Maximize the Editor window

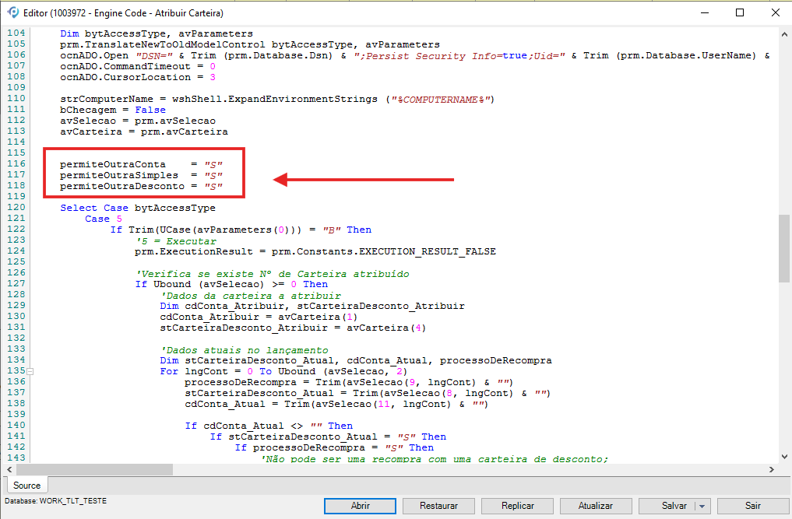tap(740, 13)
